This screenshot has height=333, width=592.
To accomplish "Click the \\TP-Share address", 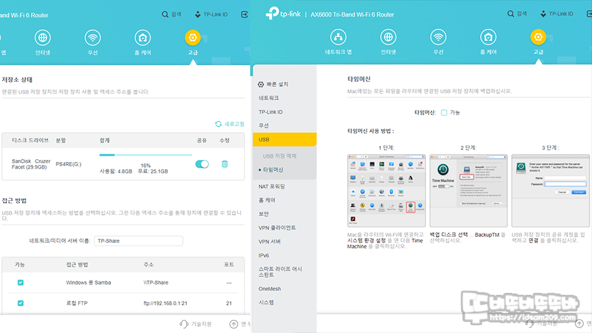I will 156,282.
